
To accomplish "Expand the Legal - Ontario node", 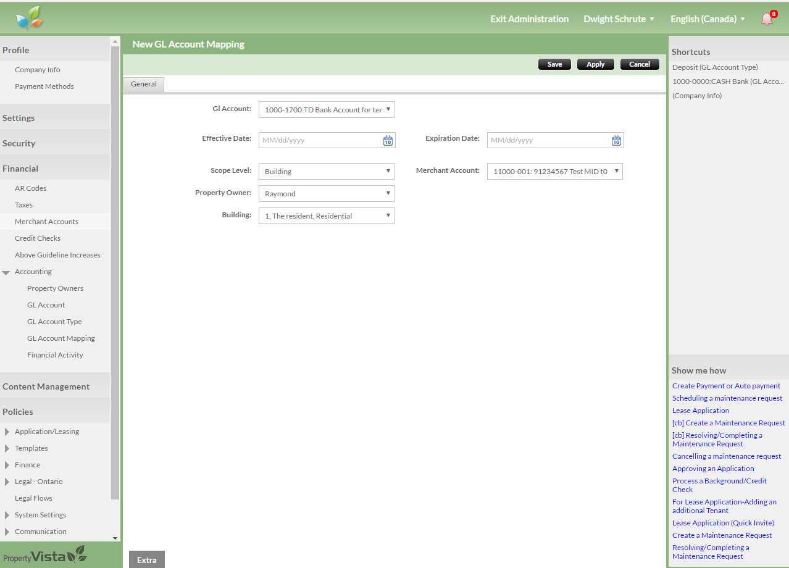I will pyautogui.click(x=7, y=482).
